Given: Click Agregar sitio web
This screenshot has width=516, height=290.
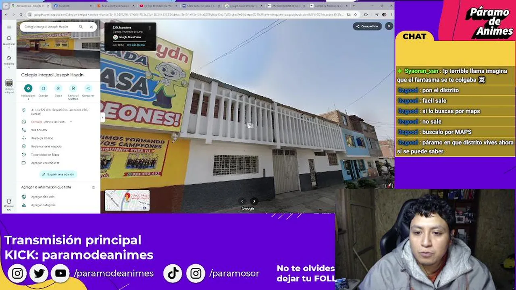Looking at the screenshot, I should [x=43, y=197].
